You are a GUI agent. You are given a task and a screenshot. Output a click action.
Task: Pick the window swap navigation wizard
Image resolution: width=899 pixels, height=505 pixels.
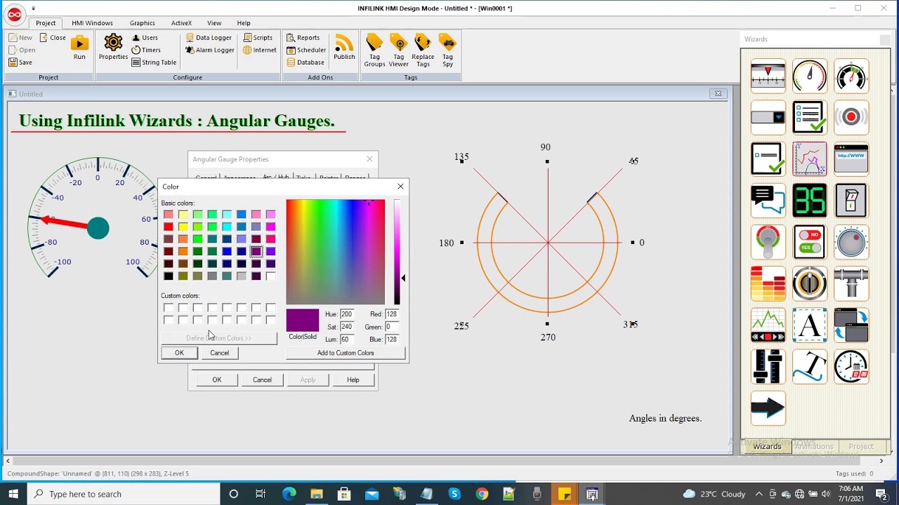[851, 325]
